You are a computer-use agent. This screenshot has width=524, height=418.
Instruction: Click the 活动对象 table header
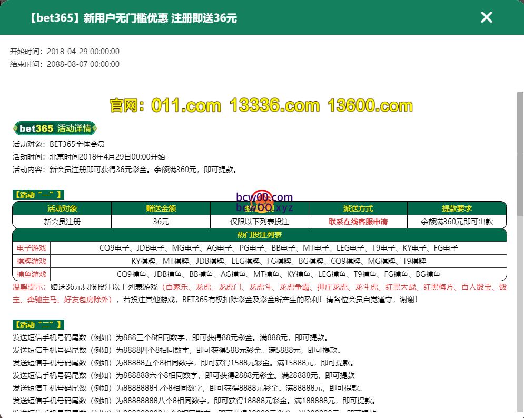pyautogui.click(x=62, y=208)
